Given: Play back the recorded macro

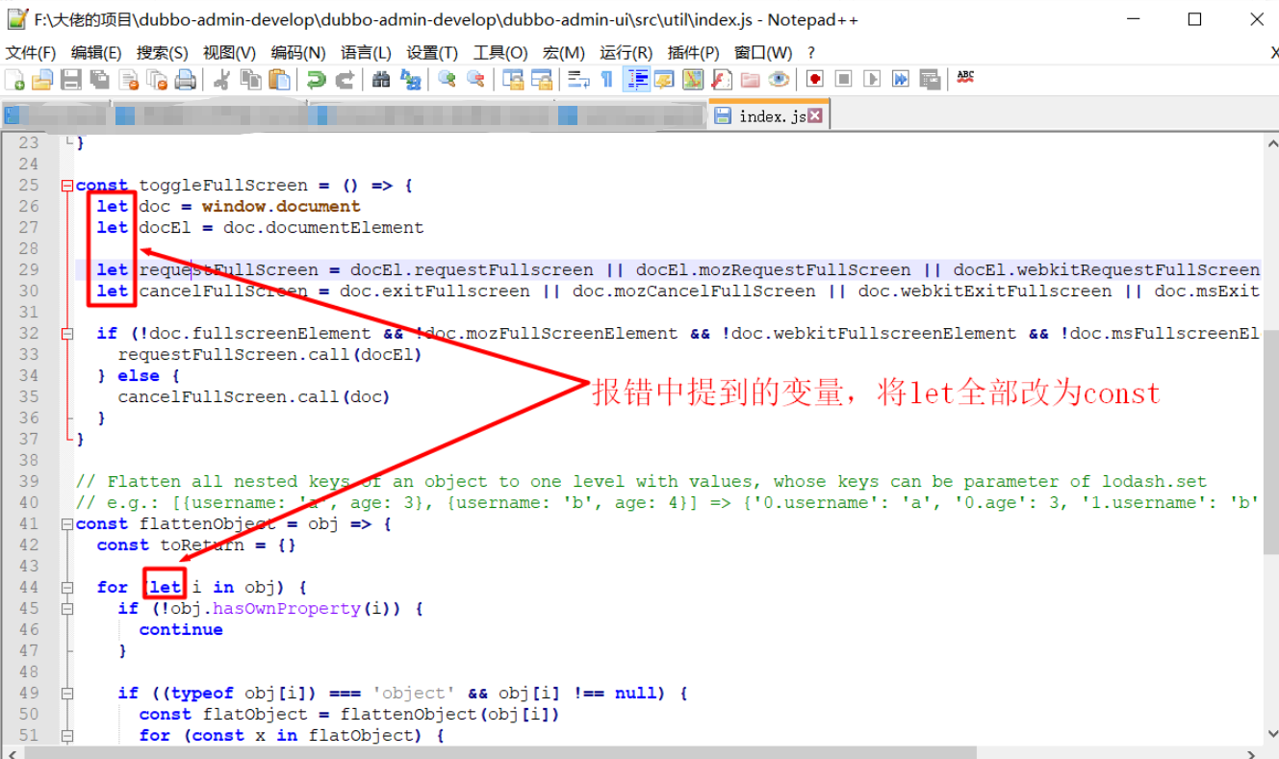Looking at the screenshot, I should [x=872, y=79].
